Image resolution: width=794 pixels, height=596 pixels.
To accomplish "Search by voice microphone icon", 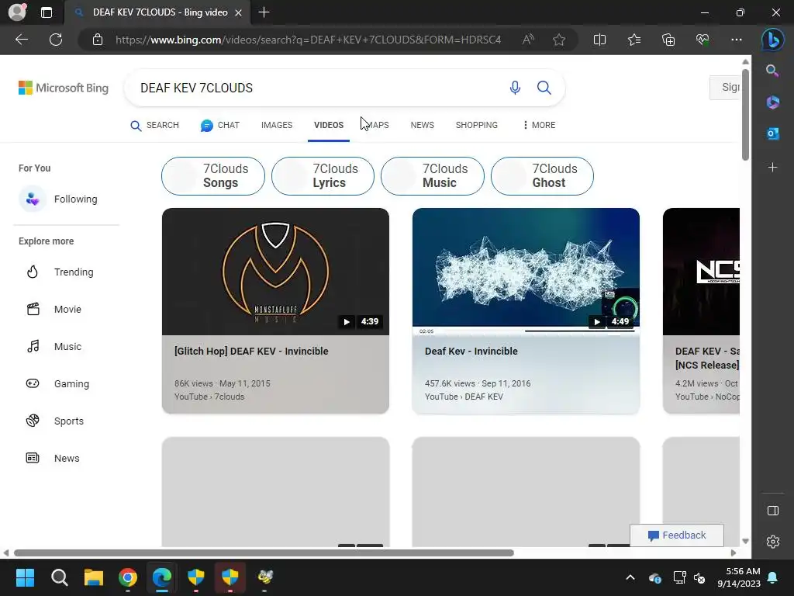I will point(515,88).
